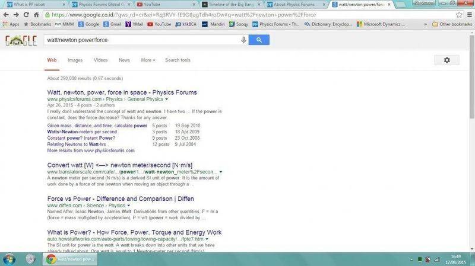This screenshot has width=475, height=266.
Task: Open Constant power? Instant Power? sublink
Action: (x=81, y=138)
